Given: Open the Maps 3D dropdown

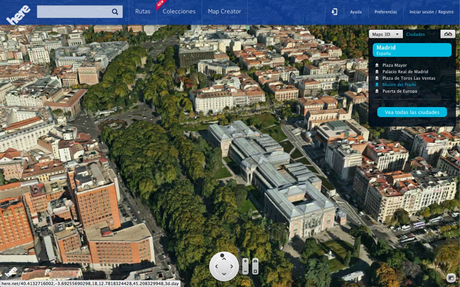Looking at the screenshot, I should pos(385,34).
